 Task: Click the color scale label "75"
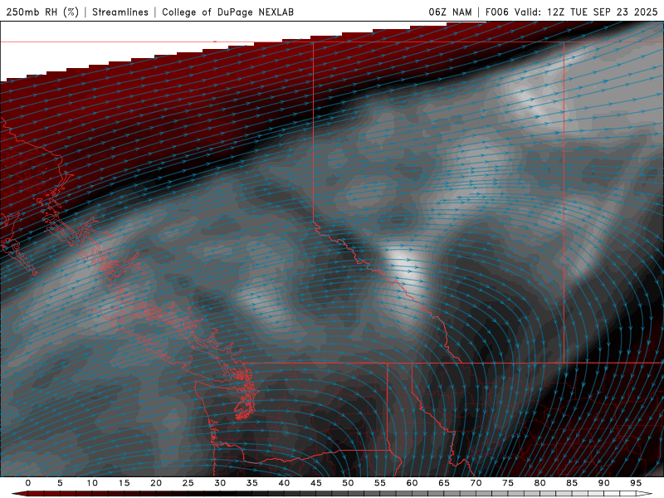point(508,483)
